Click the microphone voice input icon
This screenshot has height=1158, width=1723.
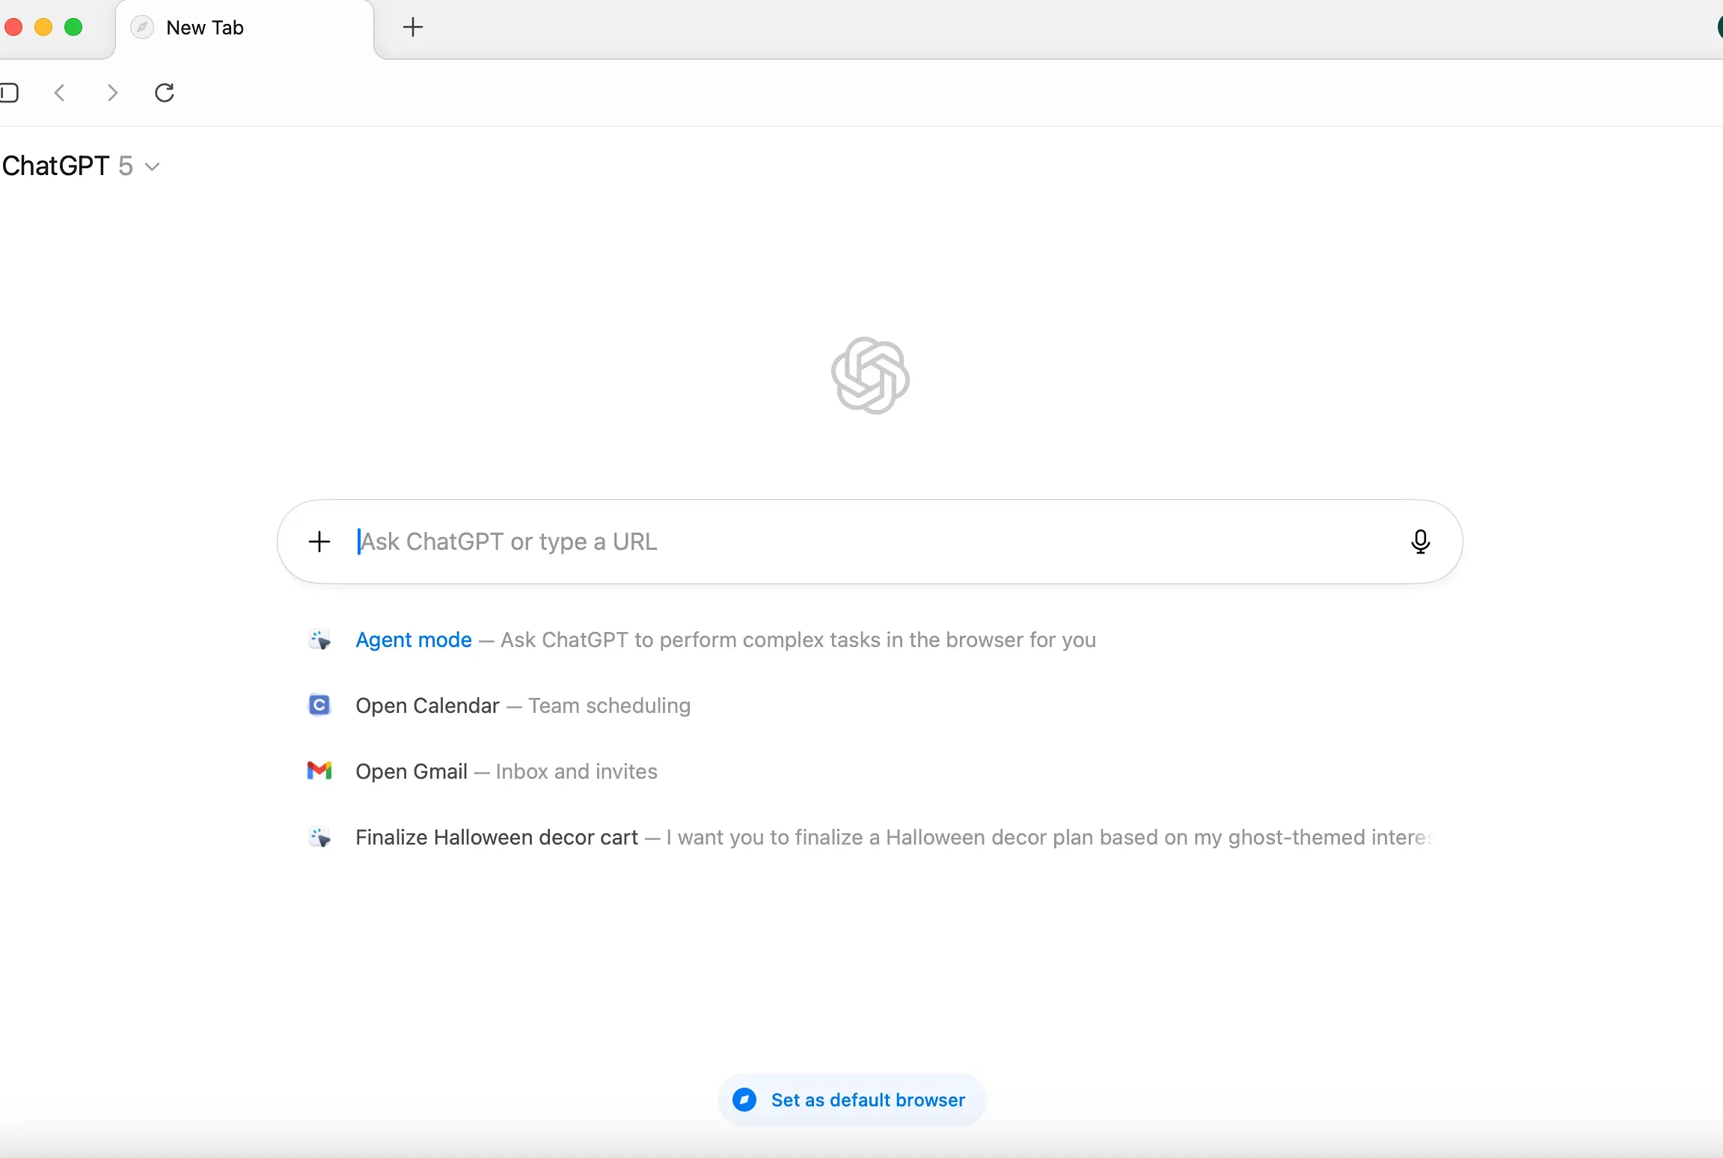pyautogui.click(x=1420, y=541)
